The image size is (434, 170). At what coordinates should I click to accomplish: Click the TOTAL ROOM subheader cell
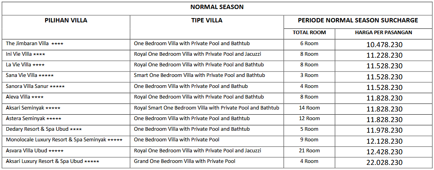(x=309, y=33)
